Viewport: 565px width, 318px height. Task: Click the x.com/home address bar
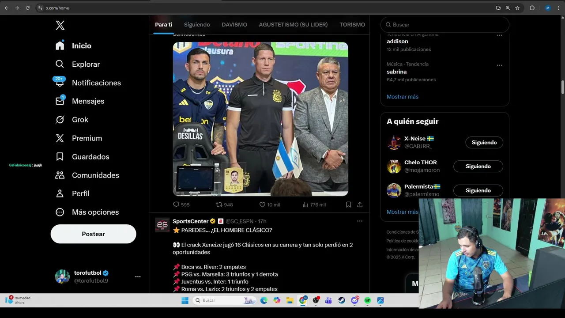(57, 8)
